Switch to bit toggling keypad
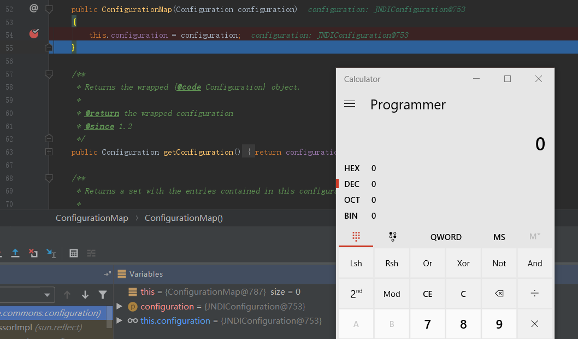Image resolution: width=578 pixels, height=339 pixels. (x=392, y=237)
